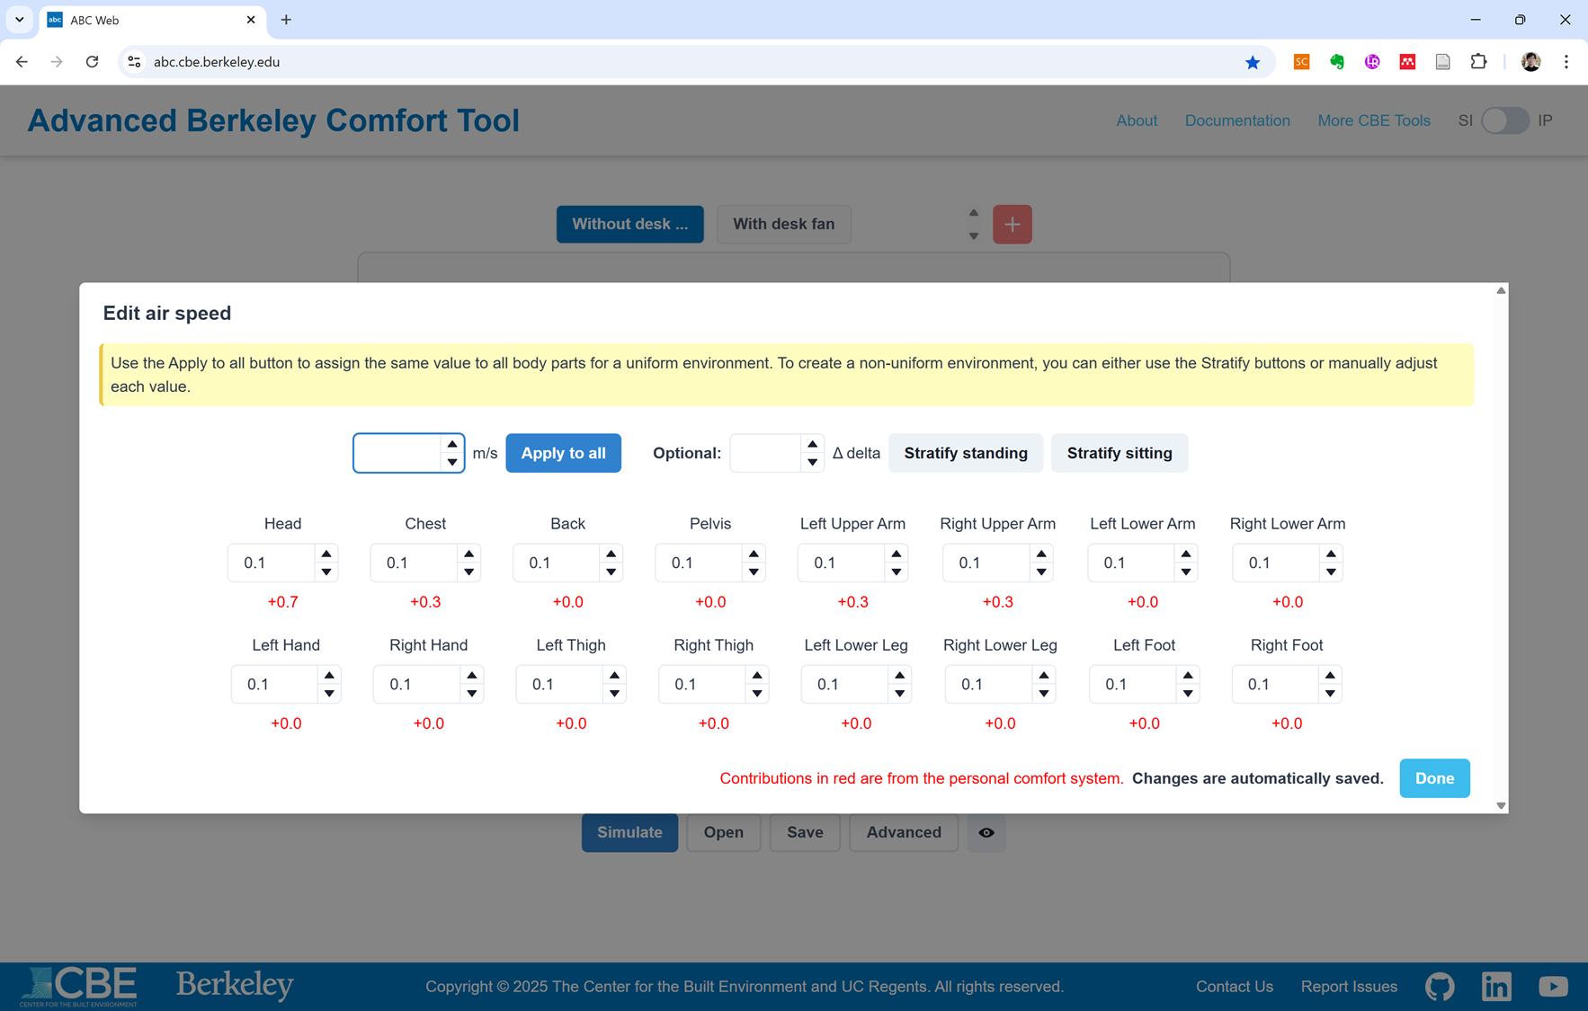Bookmark page with the star icon
Screen dimensions: 1588x1011
(x=1253, y=62)
